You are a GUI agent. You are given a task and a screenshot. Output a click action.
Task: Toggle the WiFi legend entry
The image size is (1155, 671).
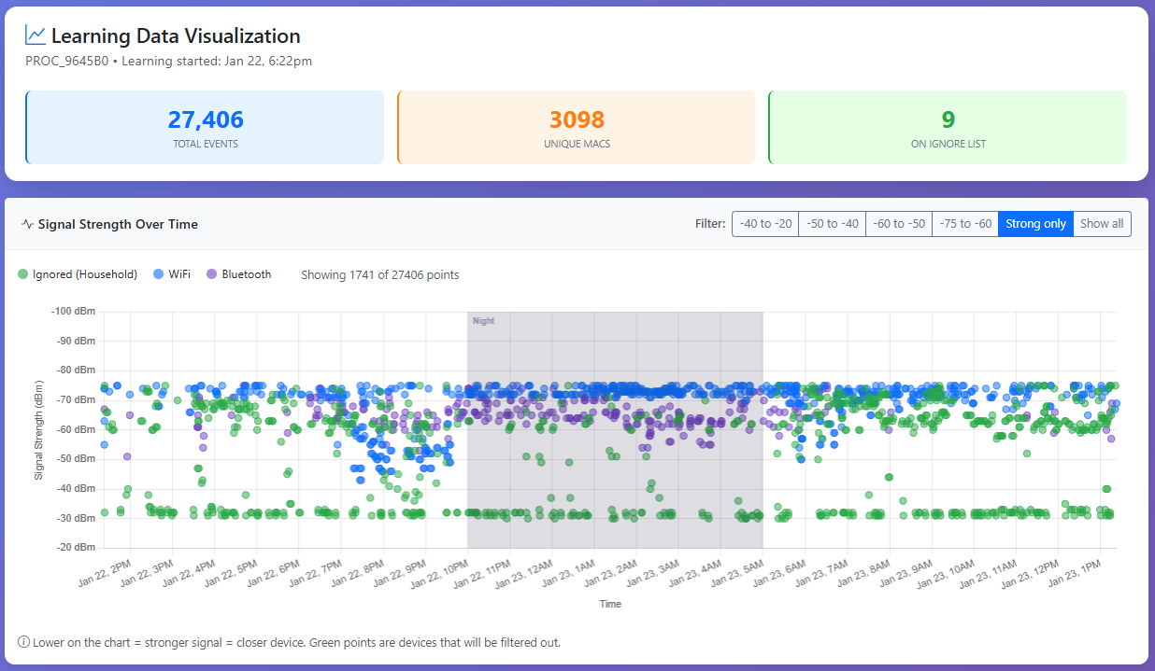pyautogui.click(x=171, y=273)
